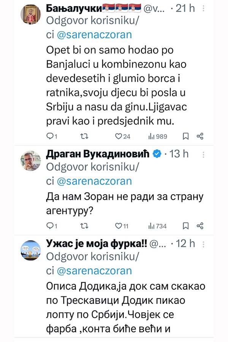Share Драган Вукадиновић's tweet

point(200,226)
